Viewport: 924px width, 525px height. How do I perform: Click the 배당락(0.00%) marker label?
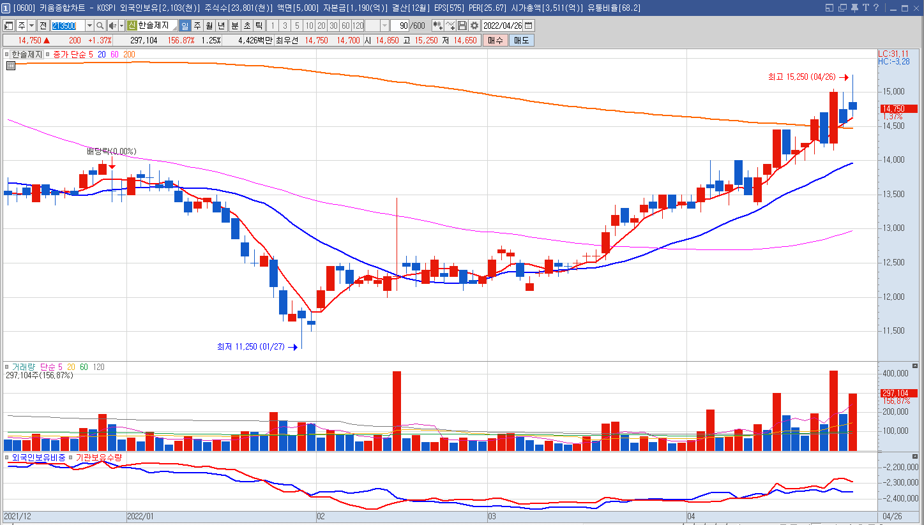tap(112, 152)
